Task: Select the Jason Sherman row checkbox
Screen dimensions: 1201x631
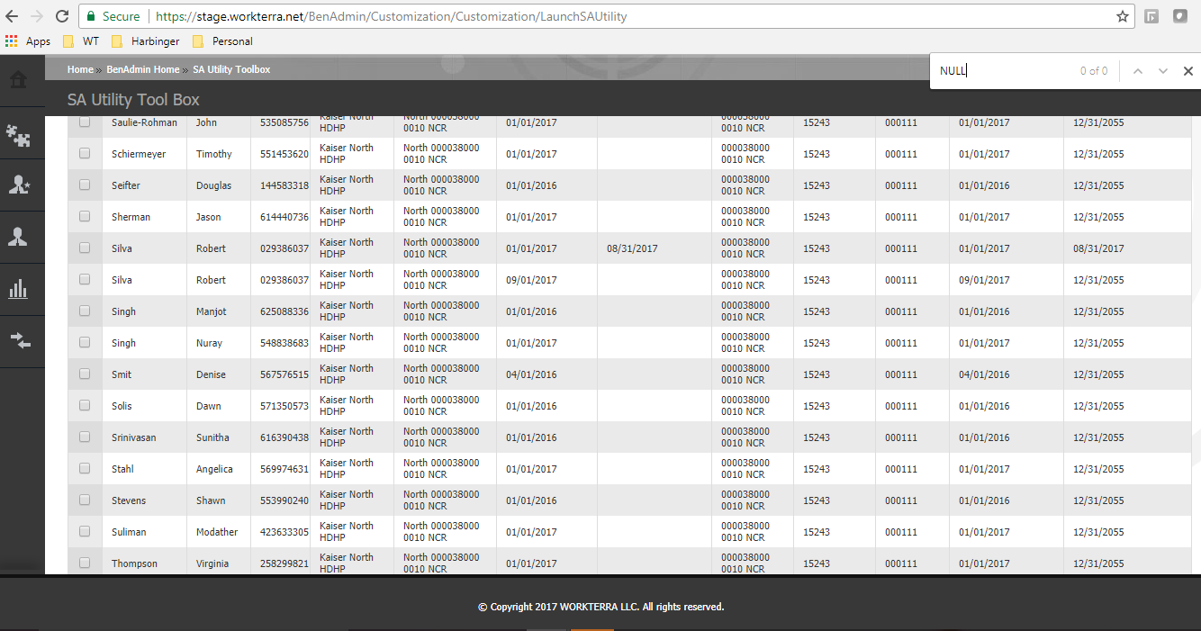Action: pos(85,216)
